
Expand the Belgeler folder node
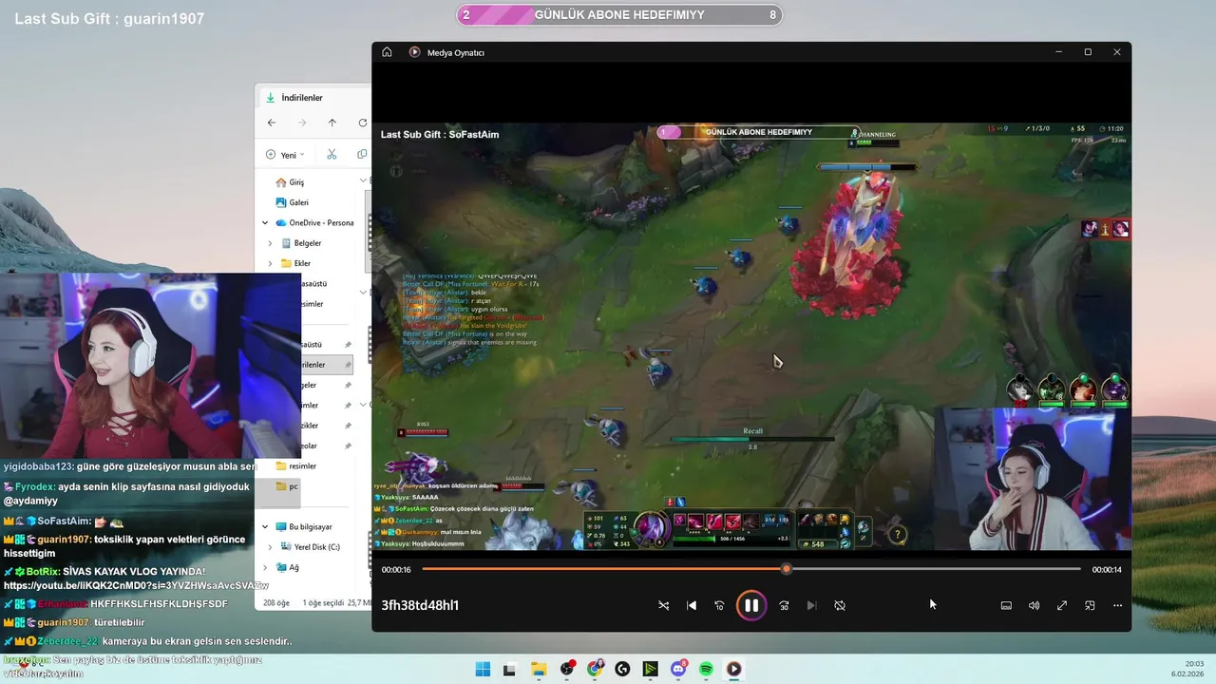point(271,243)
